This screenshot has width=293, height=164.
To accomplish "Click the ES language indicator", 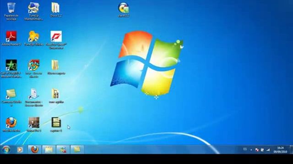I will click(x=245, y=149).
